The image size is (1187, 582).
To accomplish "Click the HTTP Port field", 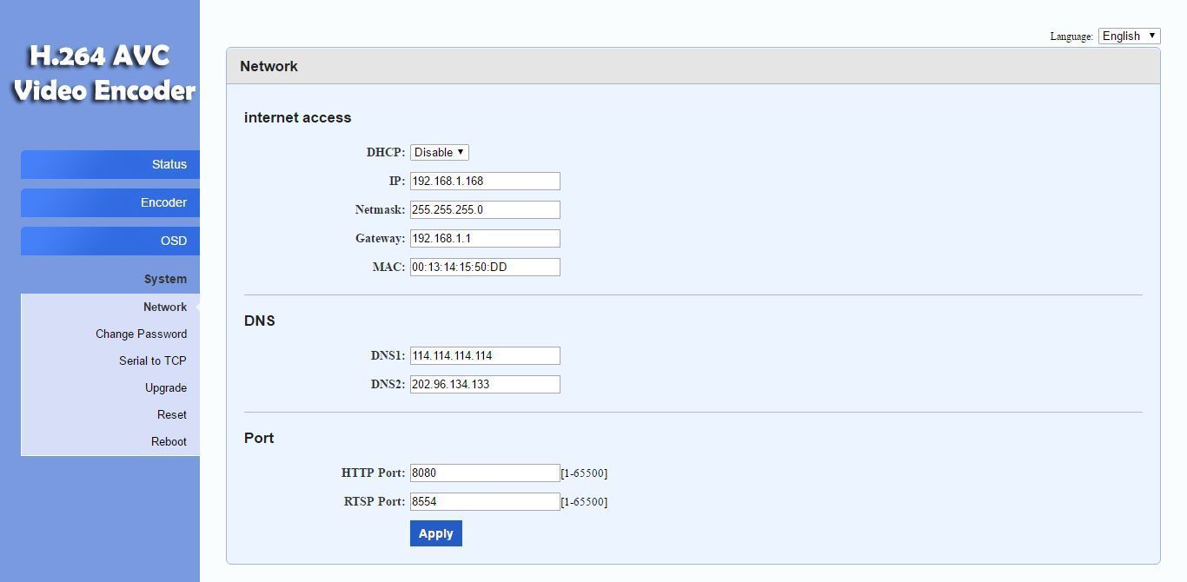I will click(x=484, y=473).
